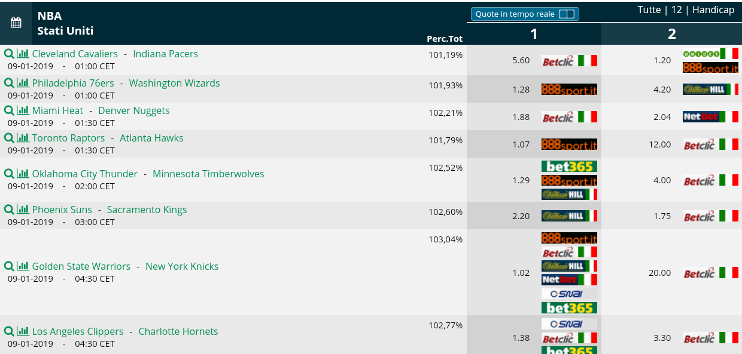
Task: Click magnifier icon for Cleveland Cavaliers match
Action: (x=9, y=54)
